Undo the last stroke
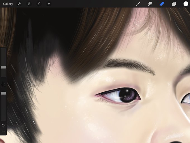Screen dimensions: 190x143 [3, 125]
